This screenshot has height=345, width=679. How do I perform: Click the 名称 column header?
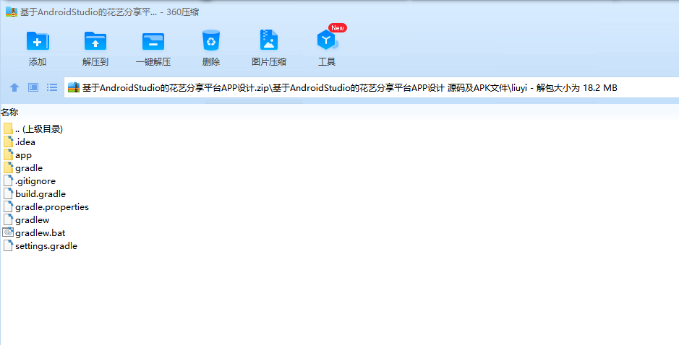(9, 113)
